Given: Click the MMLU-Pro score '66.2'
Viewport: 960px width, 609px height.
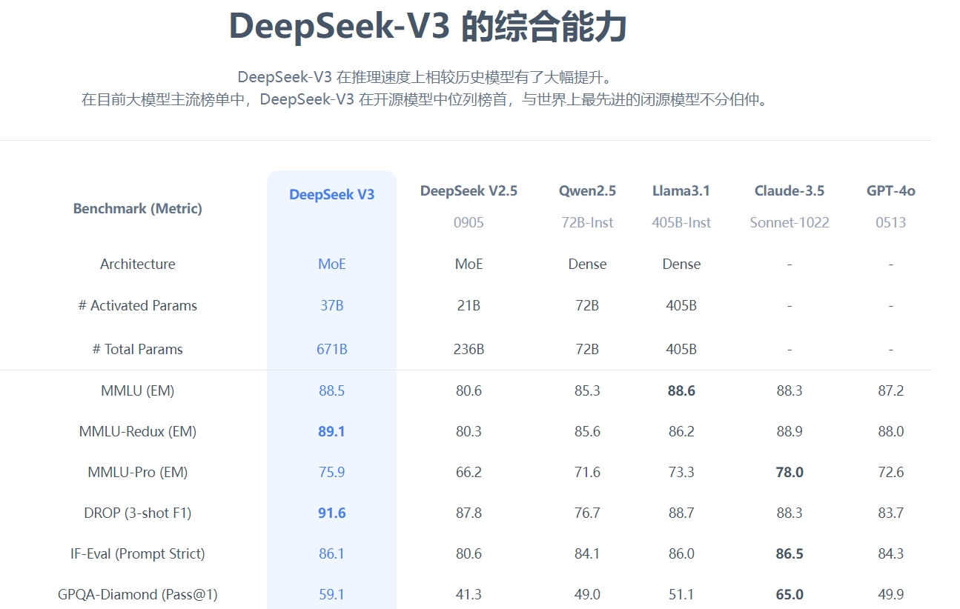Looking at the screenshot, I should click(x=469, y=472).
